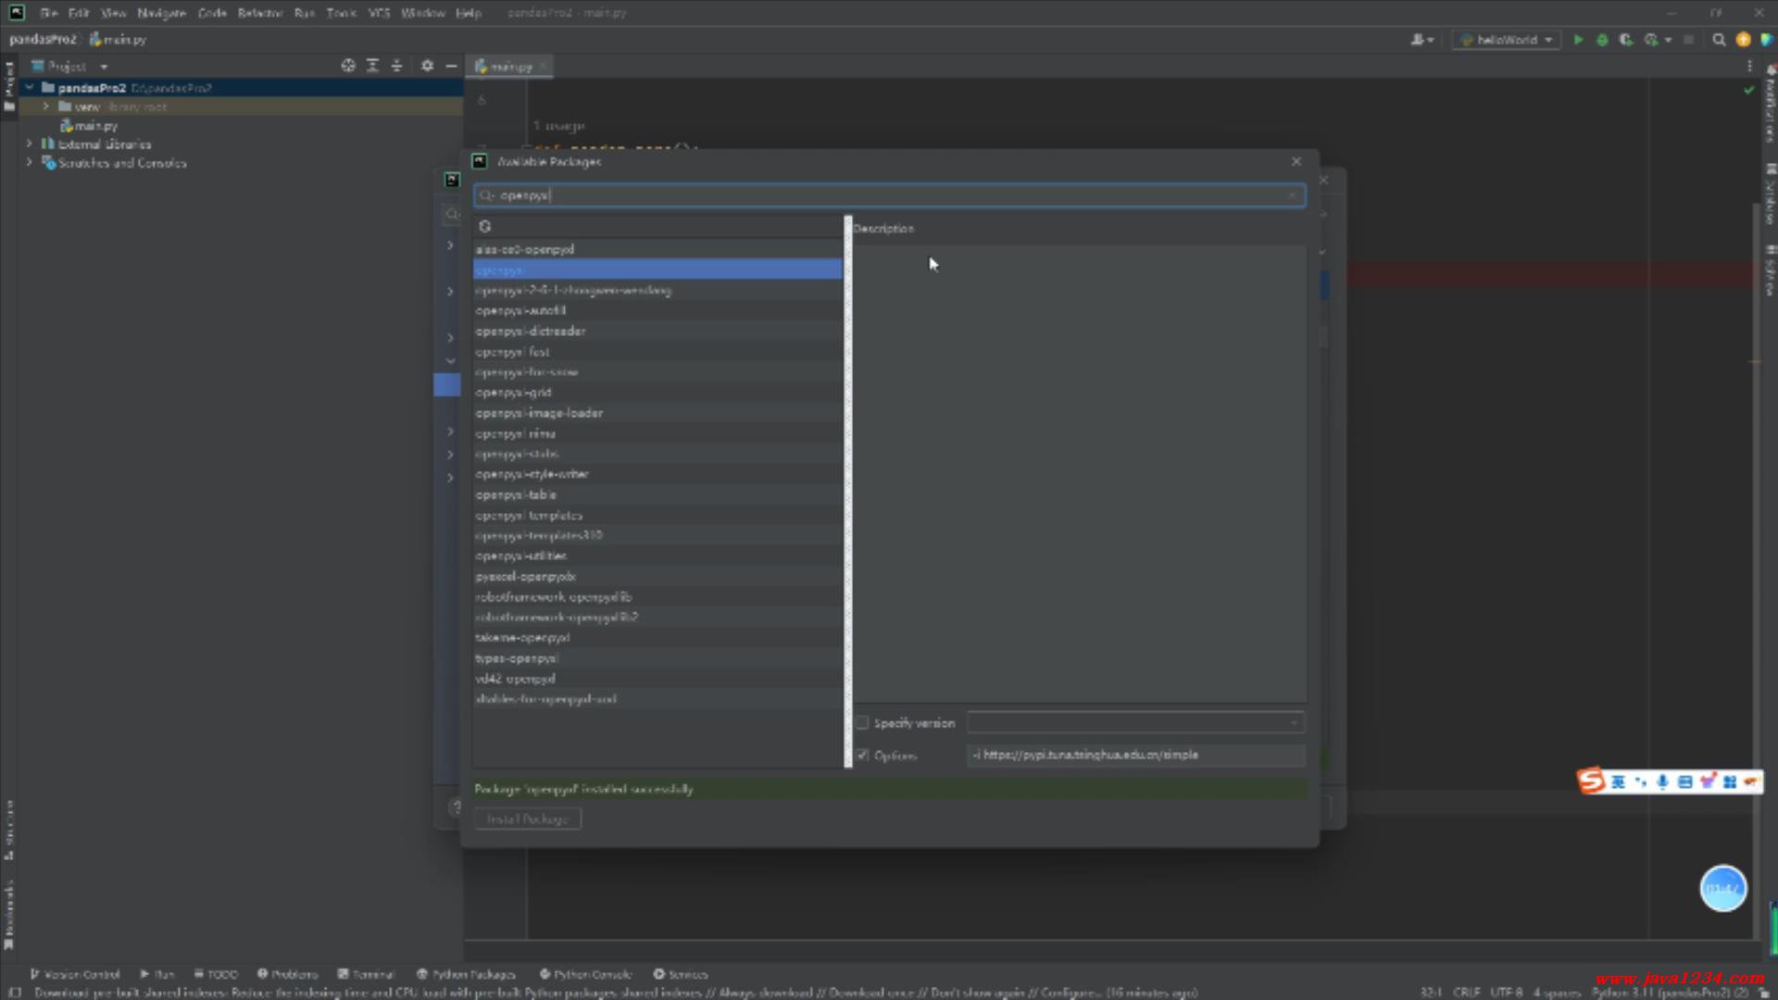Click the Install Package button
The image size is (1778, 1000).
[x=528, y=819]
